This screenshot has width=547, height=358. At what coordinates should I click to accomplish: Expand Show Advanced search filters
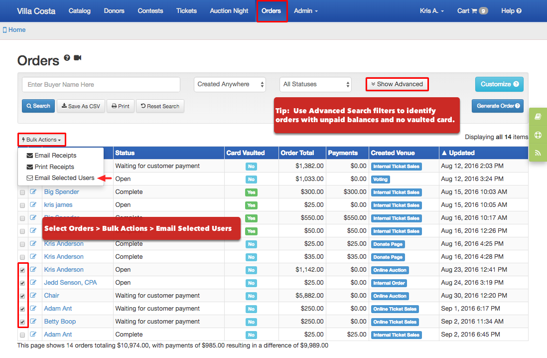tap(397, 84)
